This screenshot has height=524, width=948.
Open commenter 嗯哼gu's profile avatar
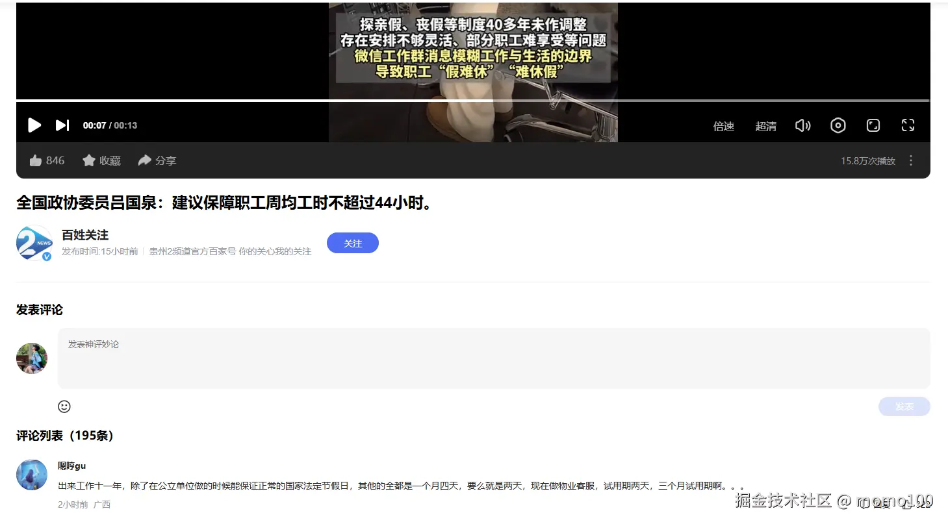click(x=31, y=476)
